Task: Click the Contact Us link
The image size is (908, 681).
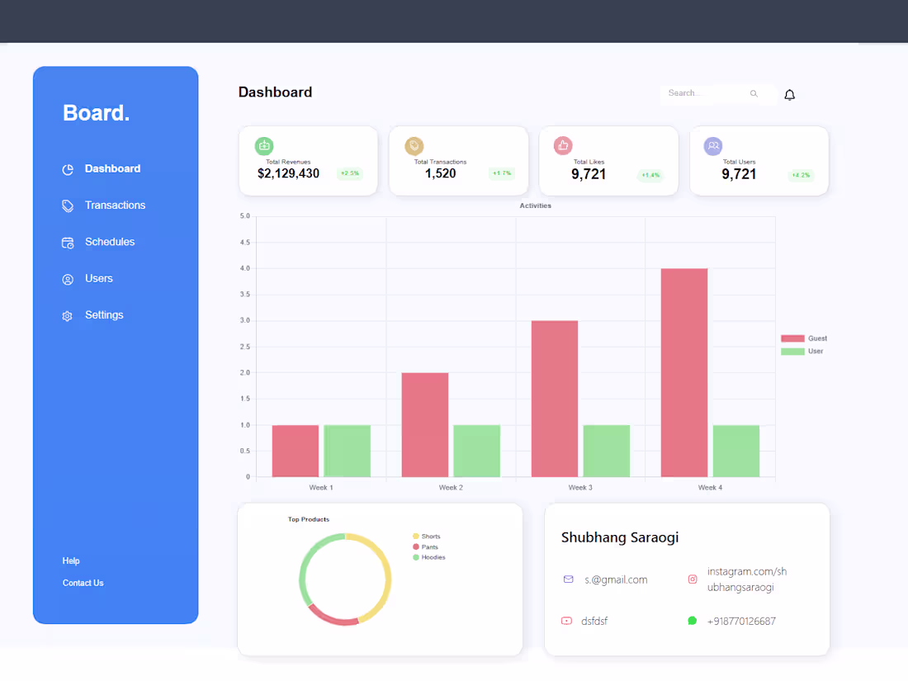Action: coord(83,583)
